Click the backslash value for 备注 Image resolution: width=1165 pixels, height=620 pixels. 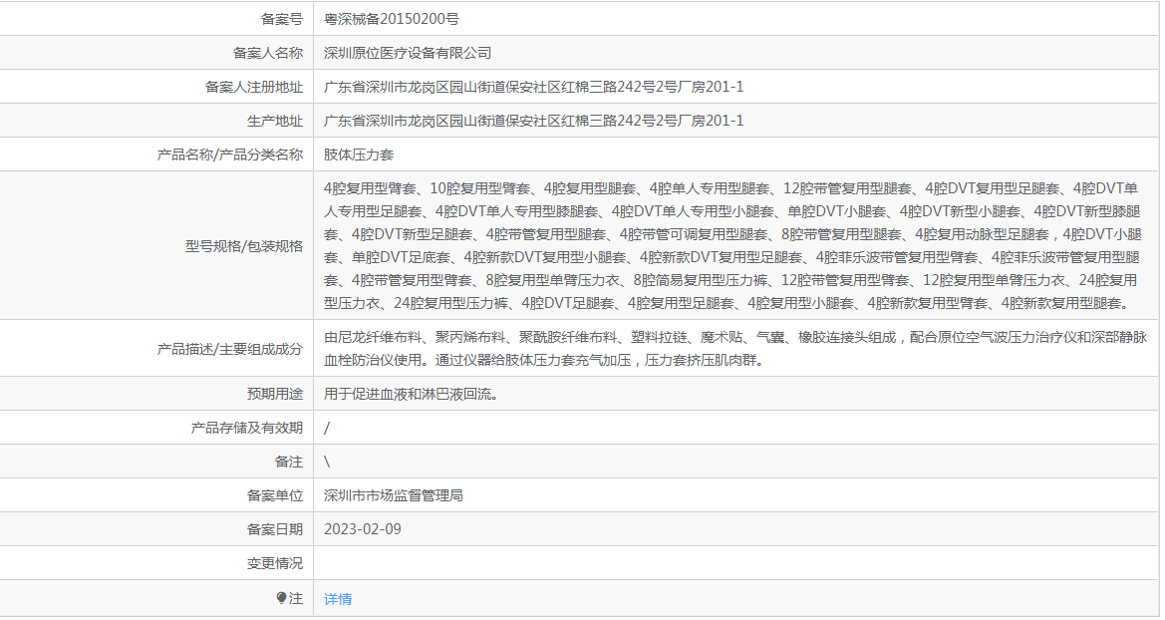327,462
